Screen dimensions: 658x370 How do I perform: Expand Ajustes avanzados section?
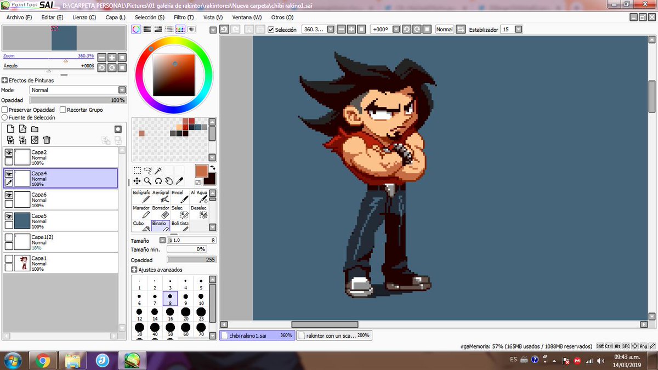134,270
